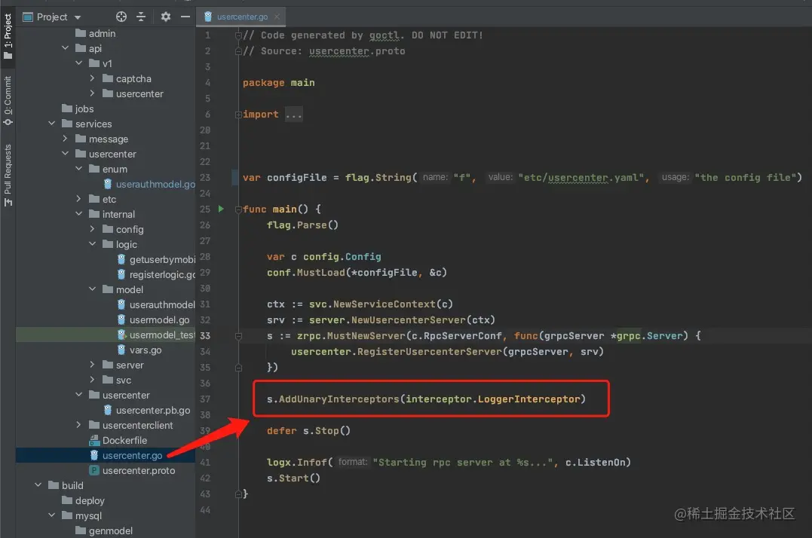Click s.Start() call on line 42
Viewport: 812px width, 538px height.
coord(293,478)
